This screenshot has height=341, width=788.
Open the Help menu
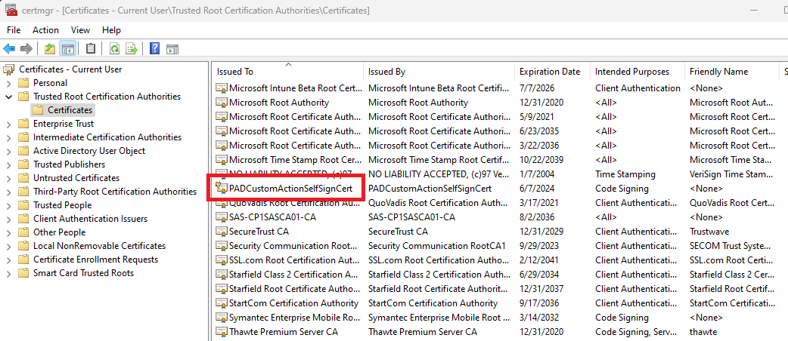[x=112, y=30]
